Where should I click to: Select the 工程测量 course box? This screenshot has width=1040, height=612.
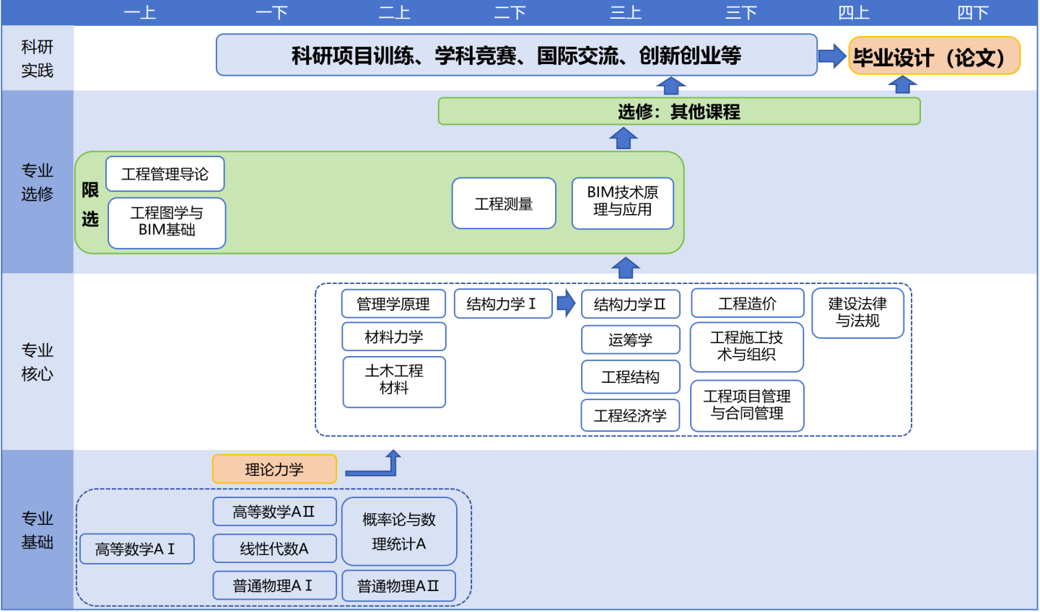pyautogui.click(x=504, y=204)
